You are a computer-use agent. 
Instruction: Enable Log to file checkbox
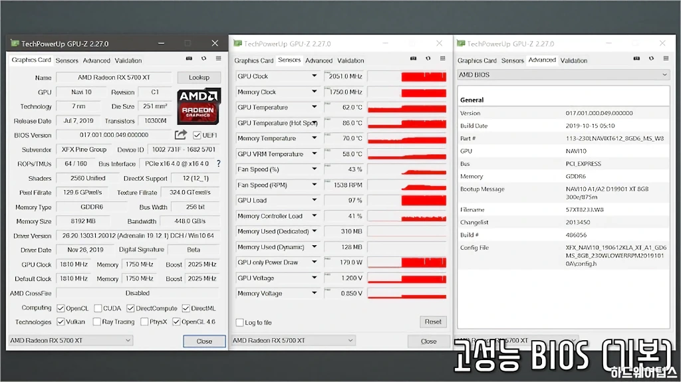pos(239,322)
